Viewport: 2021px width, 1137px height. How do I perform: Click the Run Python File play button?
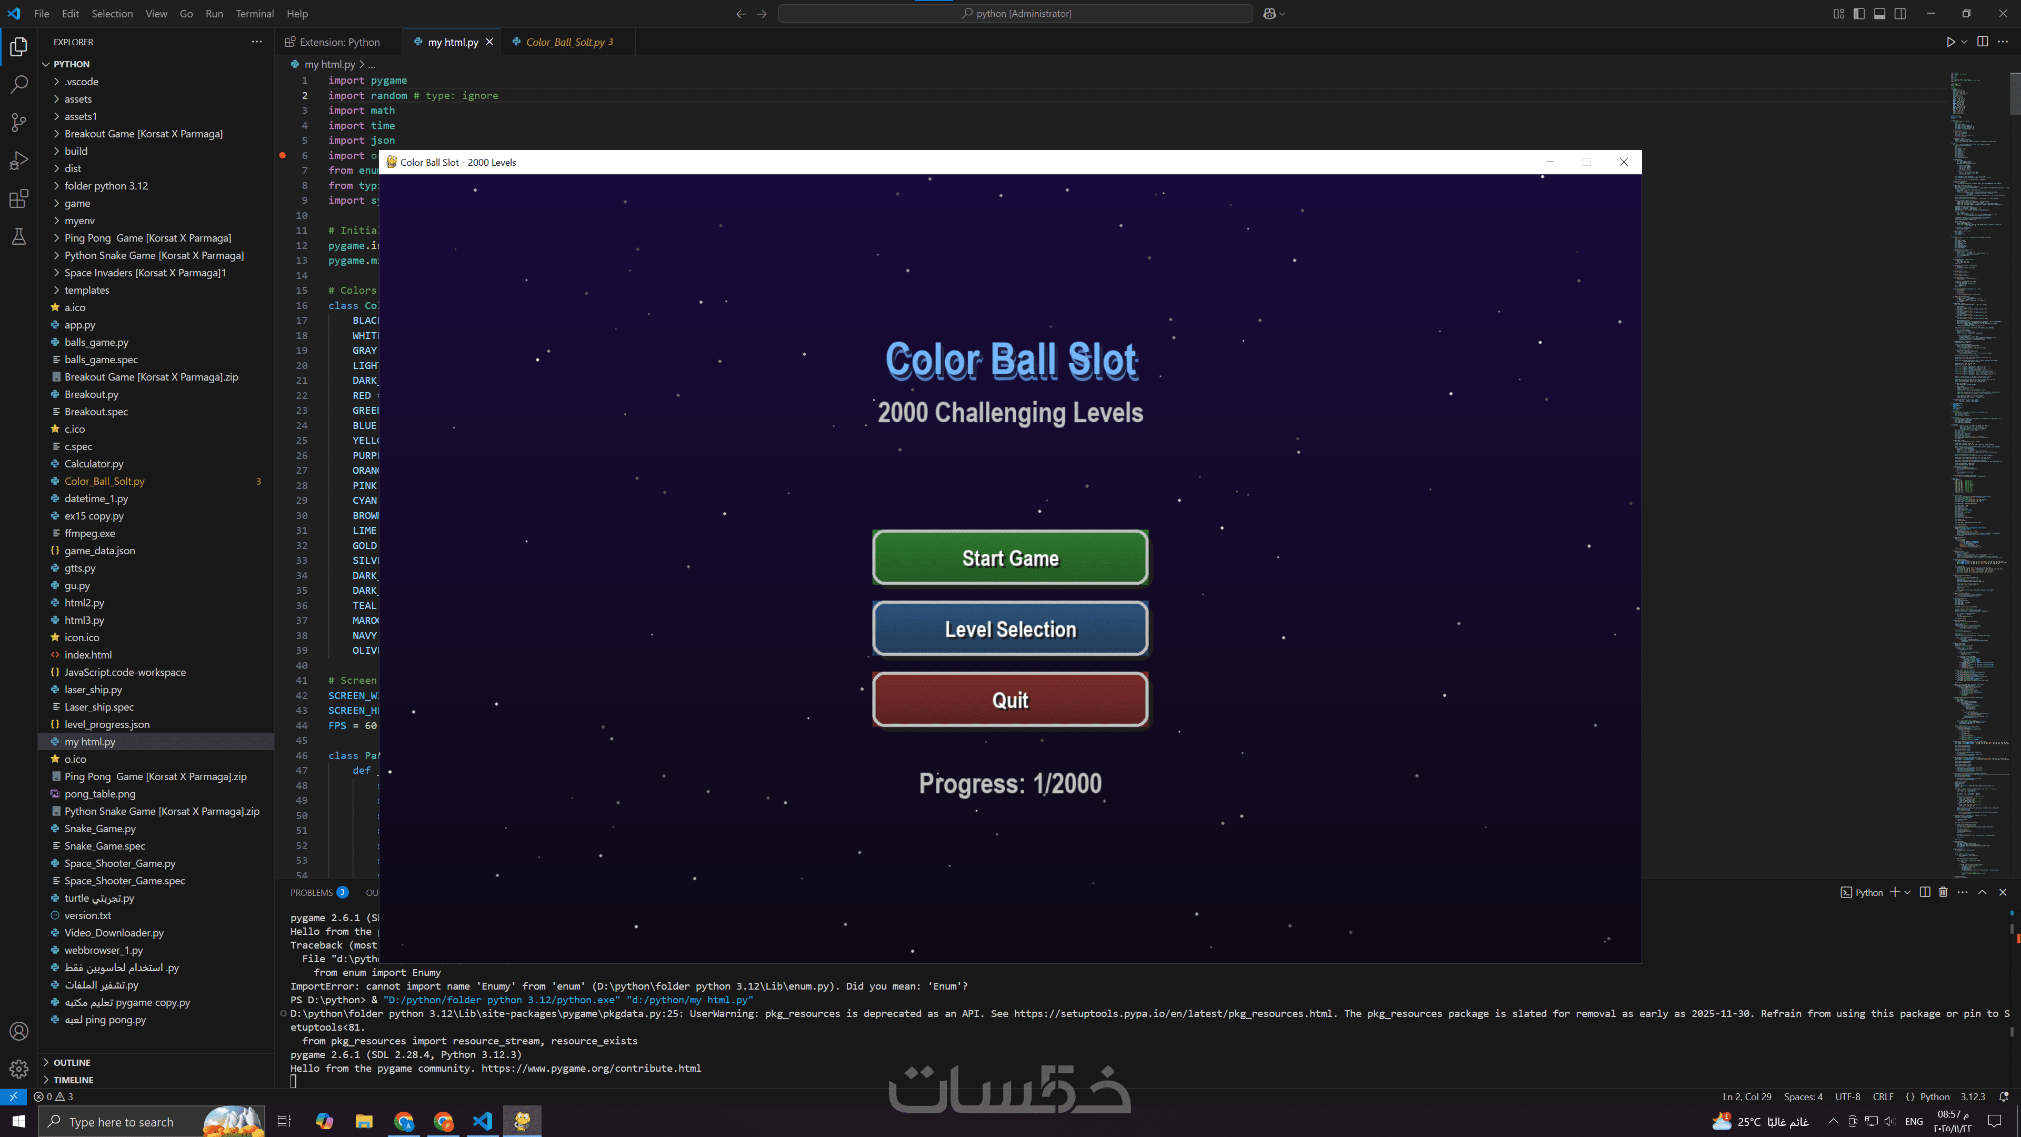pos(1950,42)
